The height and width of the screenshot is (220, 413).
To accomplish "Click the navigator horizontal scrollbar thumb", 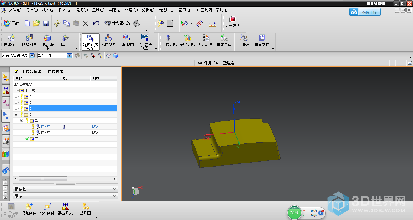I will [x=43, y=179].
